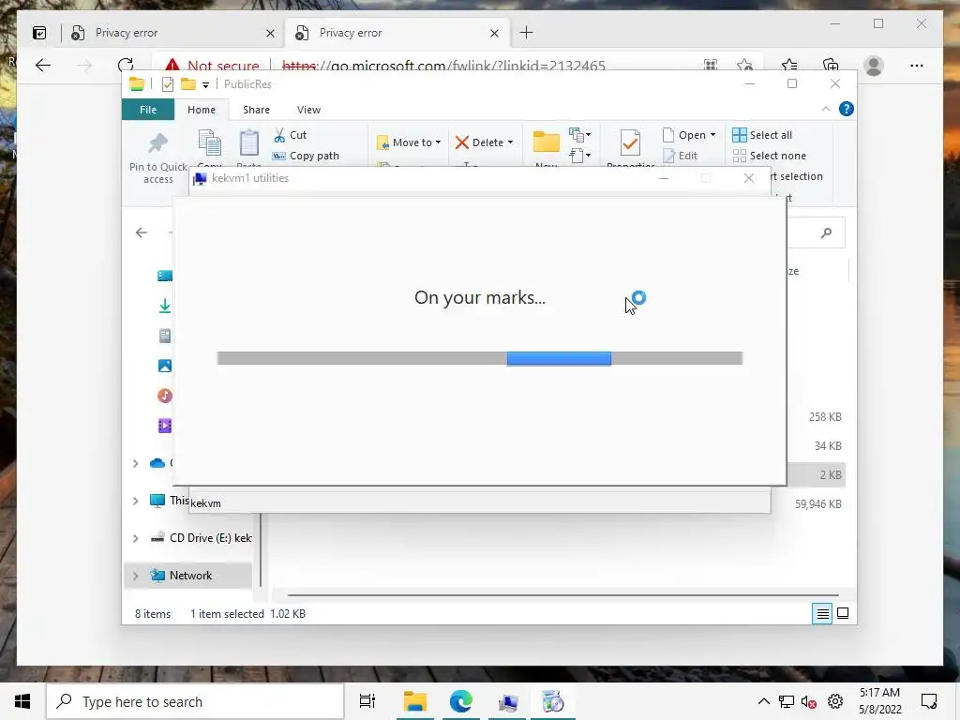Screen dimensions: 960x720
Task: Click the muted volume tray icon
Action: coord(809,701)
